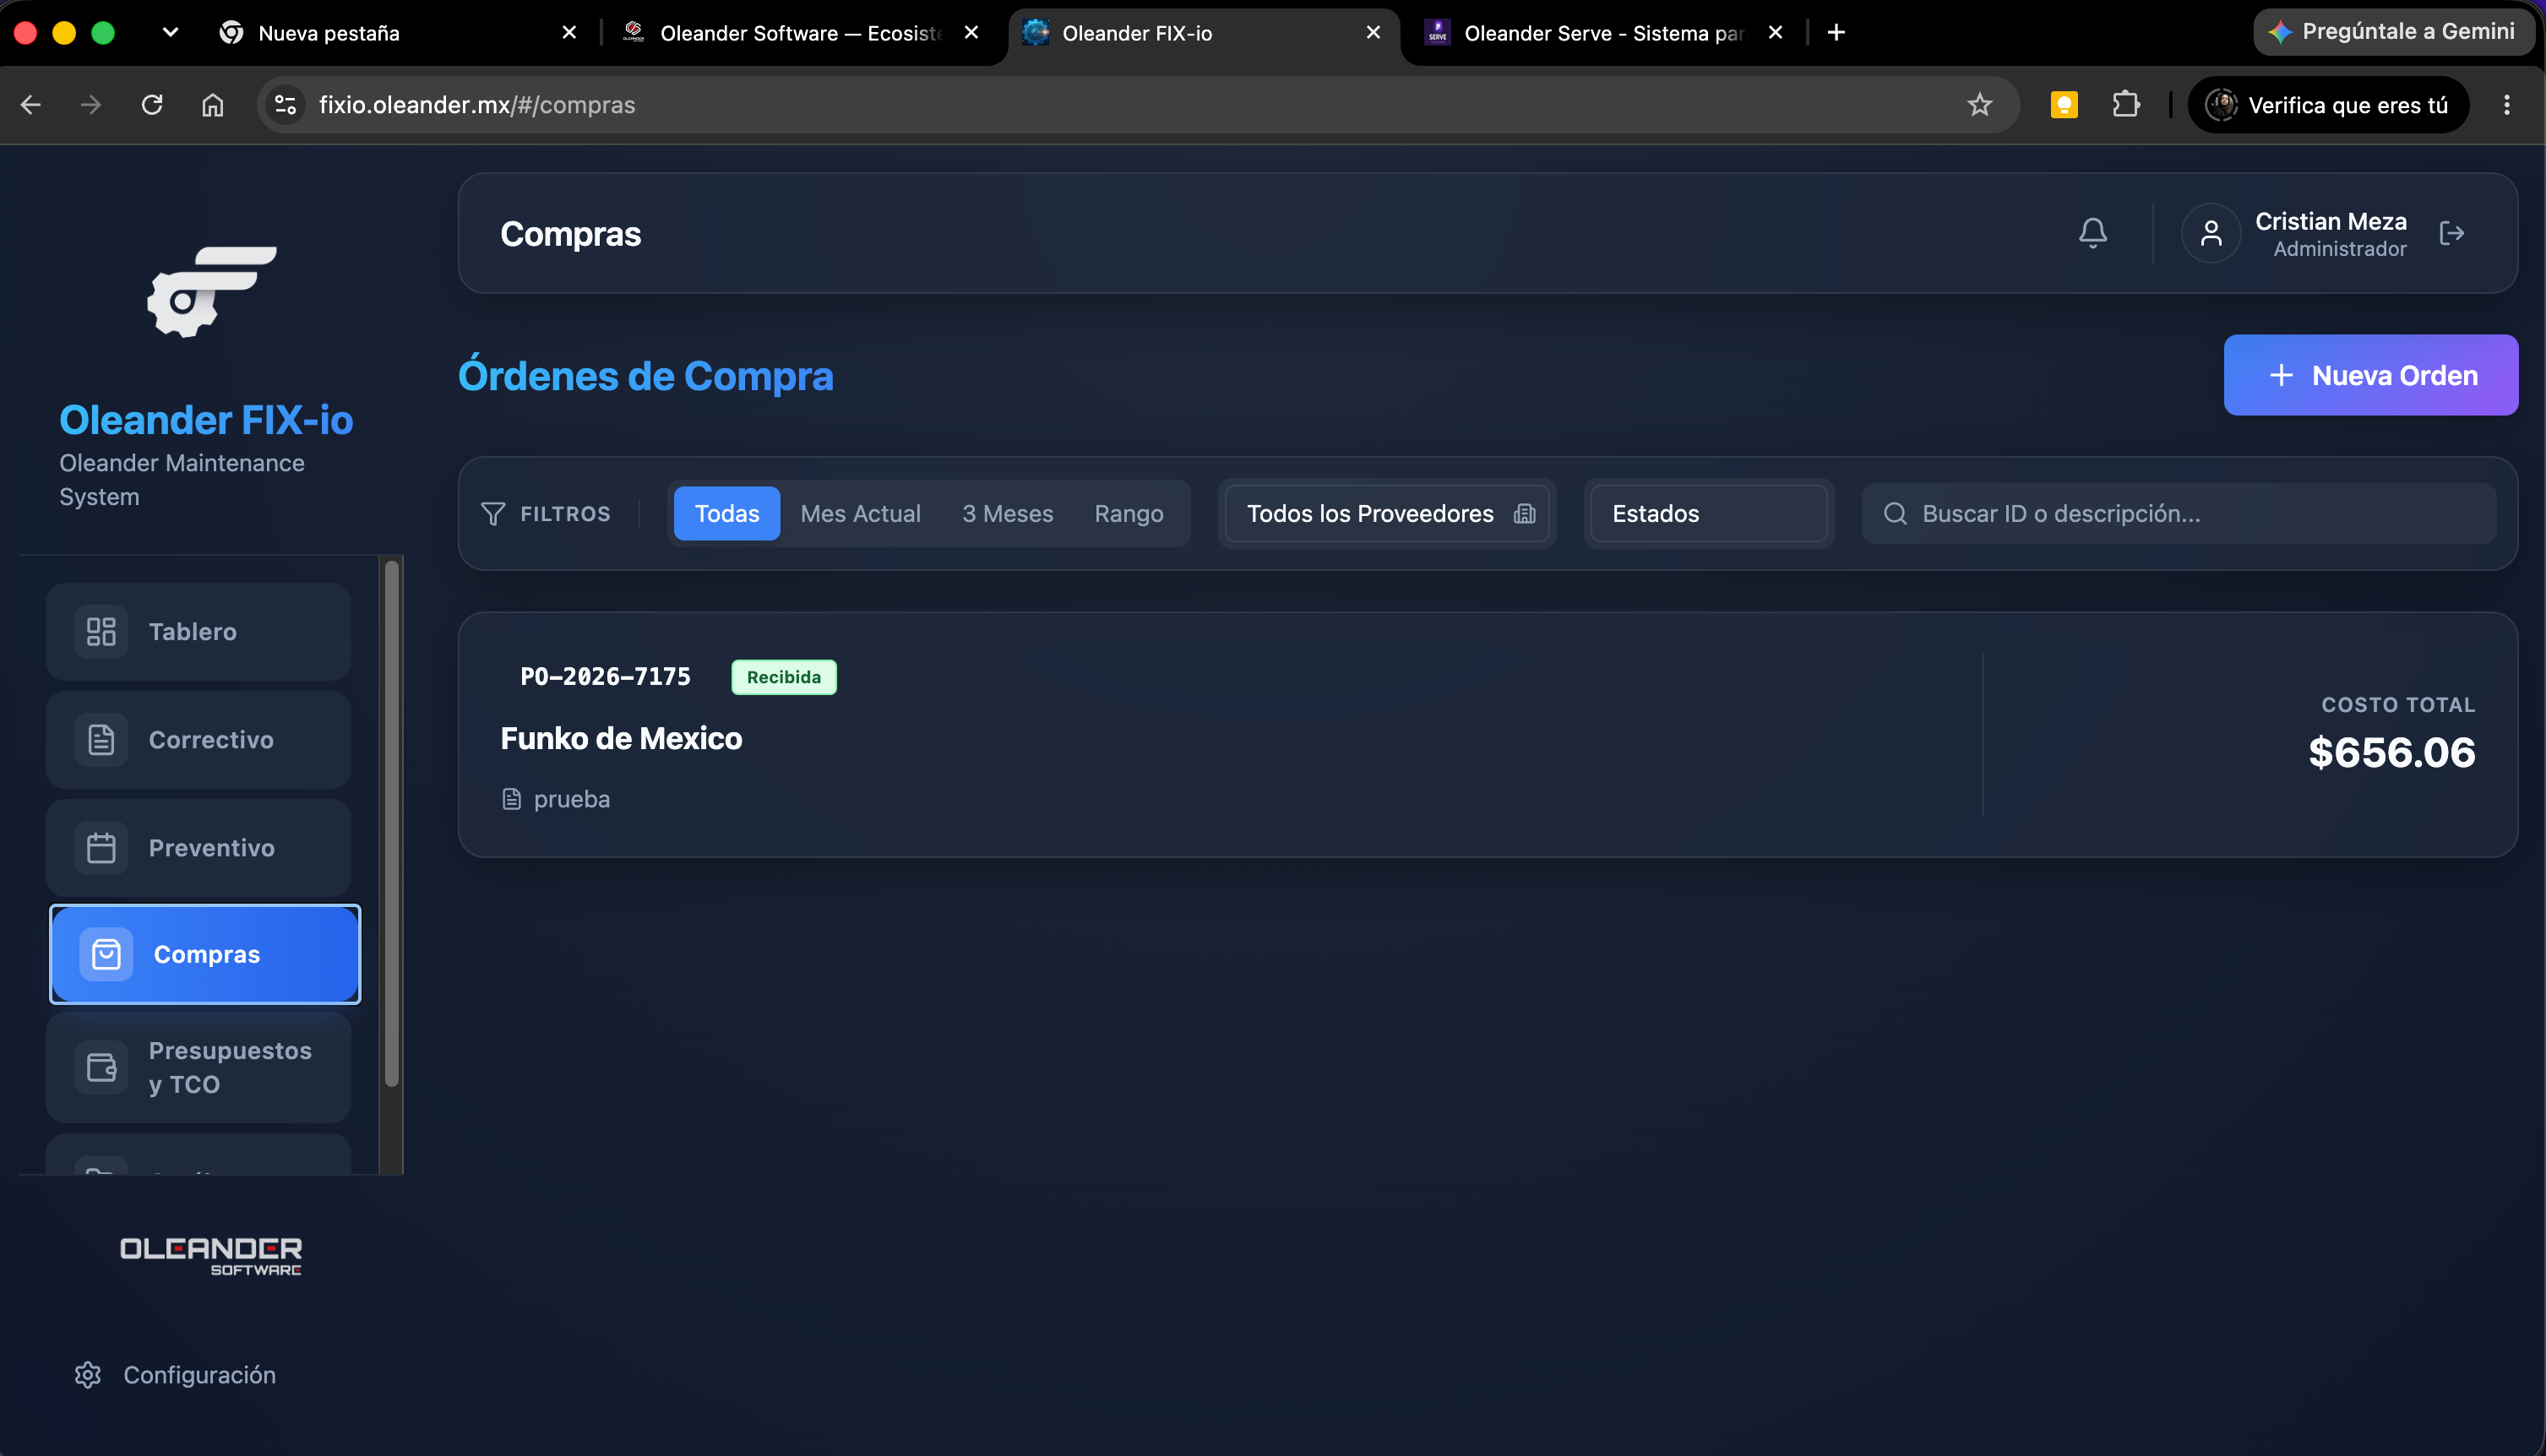The height and width of the screenshot is (1456, 2546).
Task: Click the Preventivo calendar icon
Action: (x=101, y=847)
